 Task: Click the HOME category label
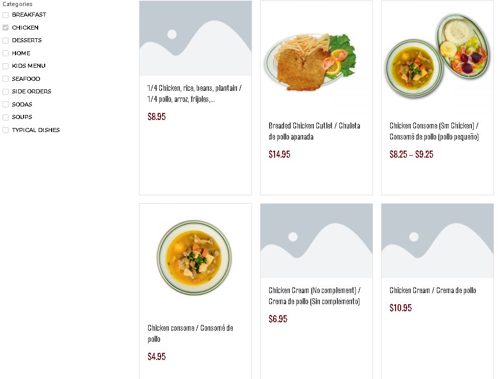point(21,53)
